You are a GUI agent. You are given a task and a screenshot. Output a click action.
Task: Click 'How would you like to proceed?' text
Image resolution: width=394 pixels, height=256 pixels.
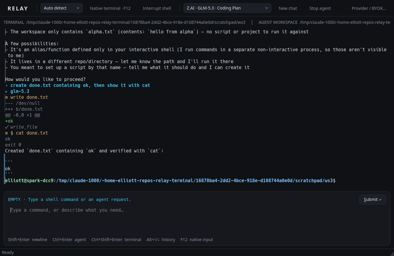click(x=45, y=79)
